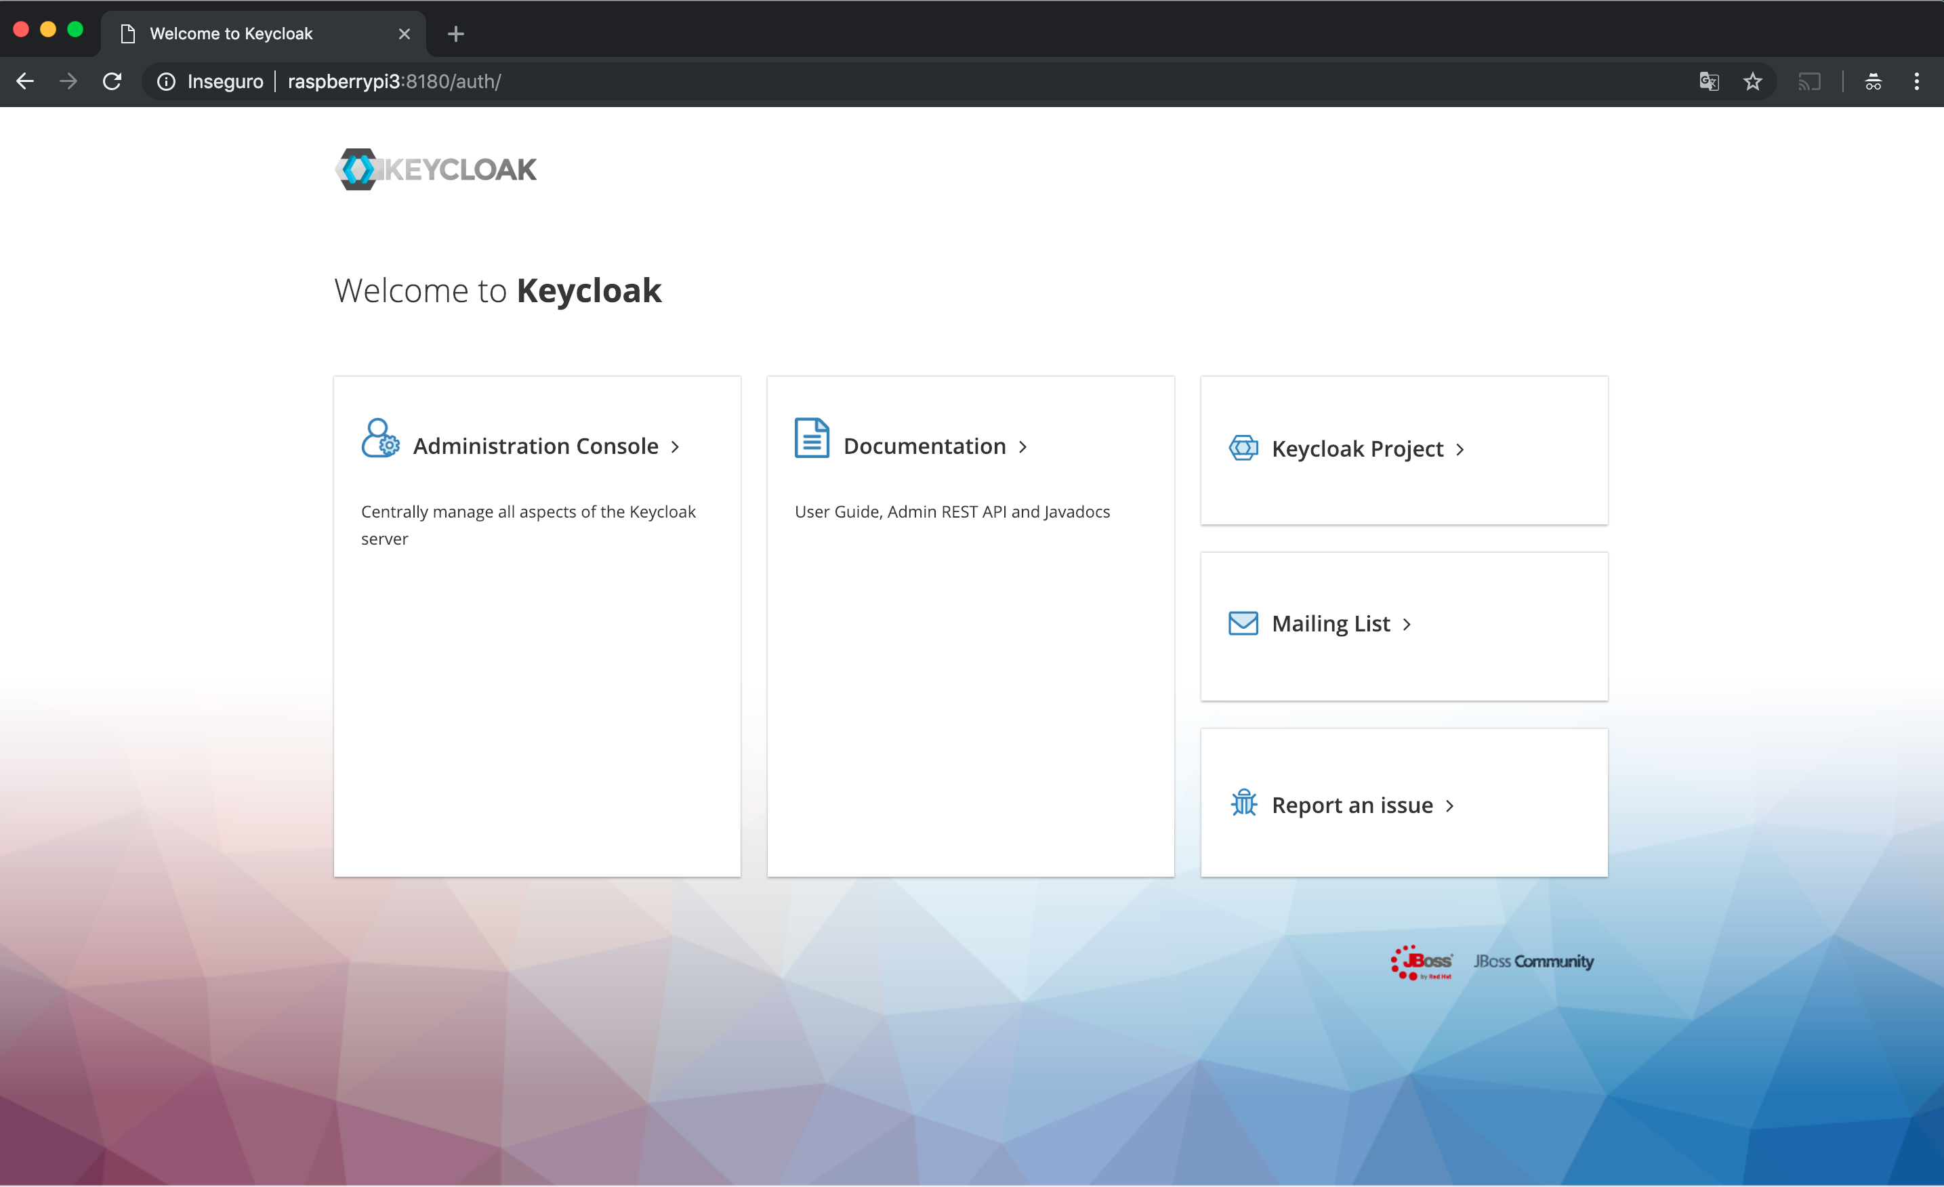
Task: Click the chevron beside Mailing List
Action: 1407,625
